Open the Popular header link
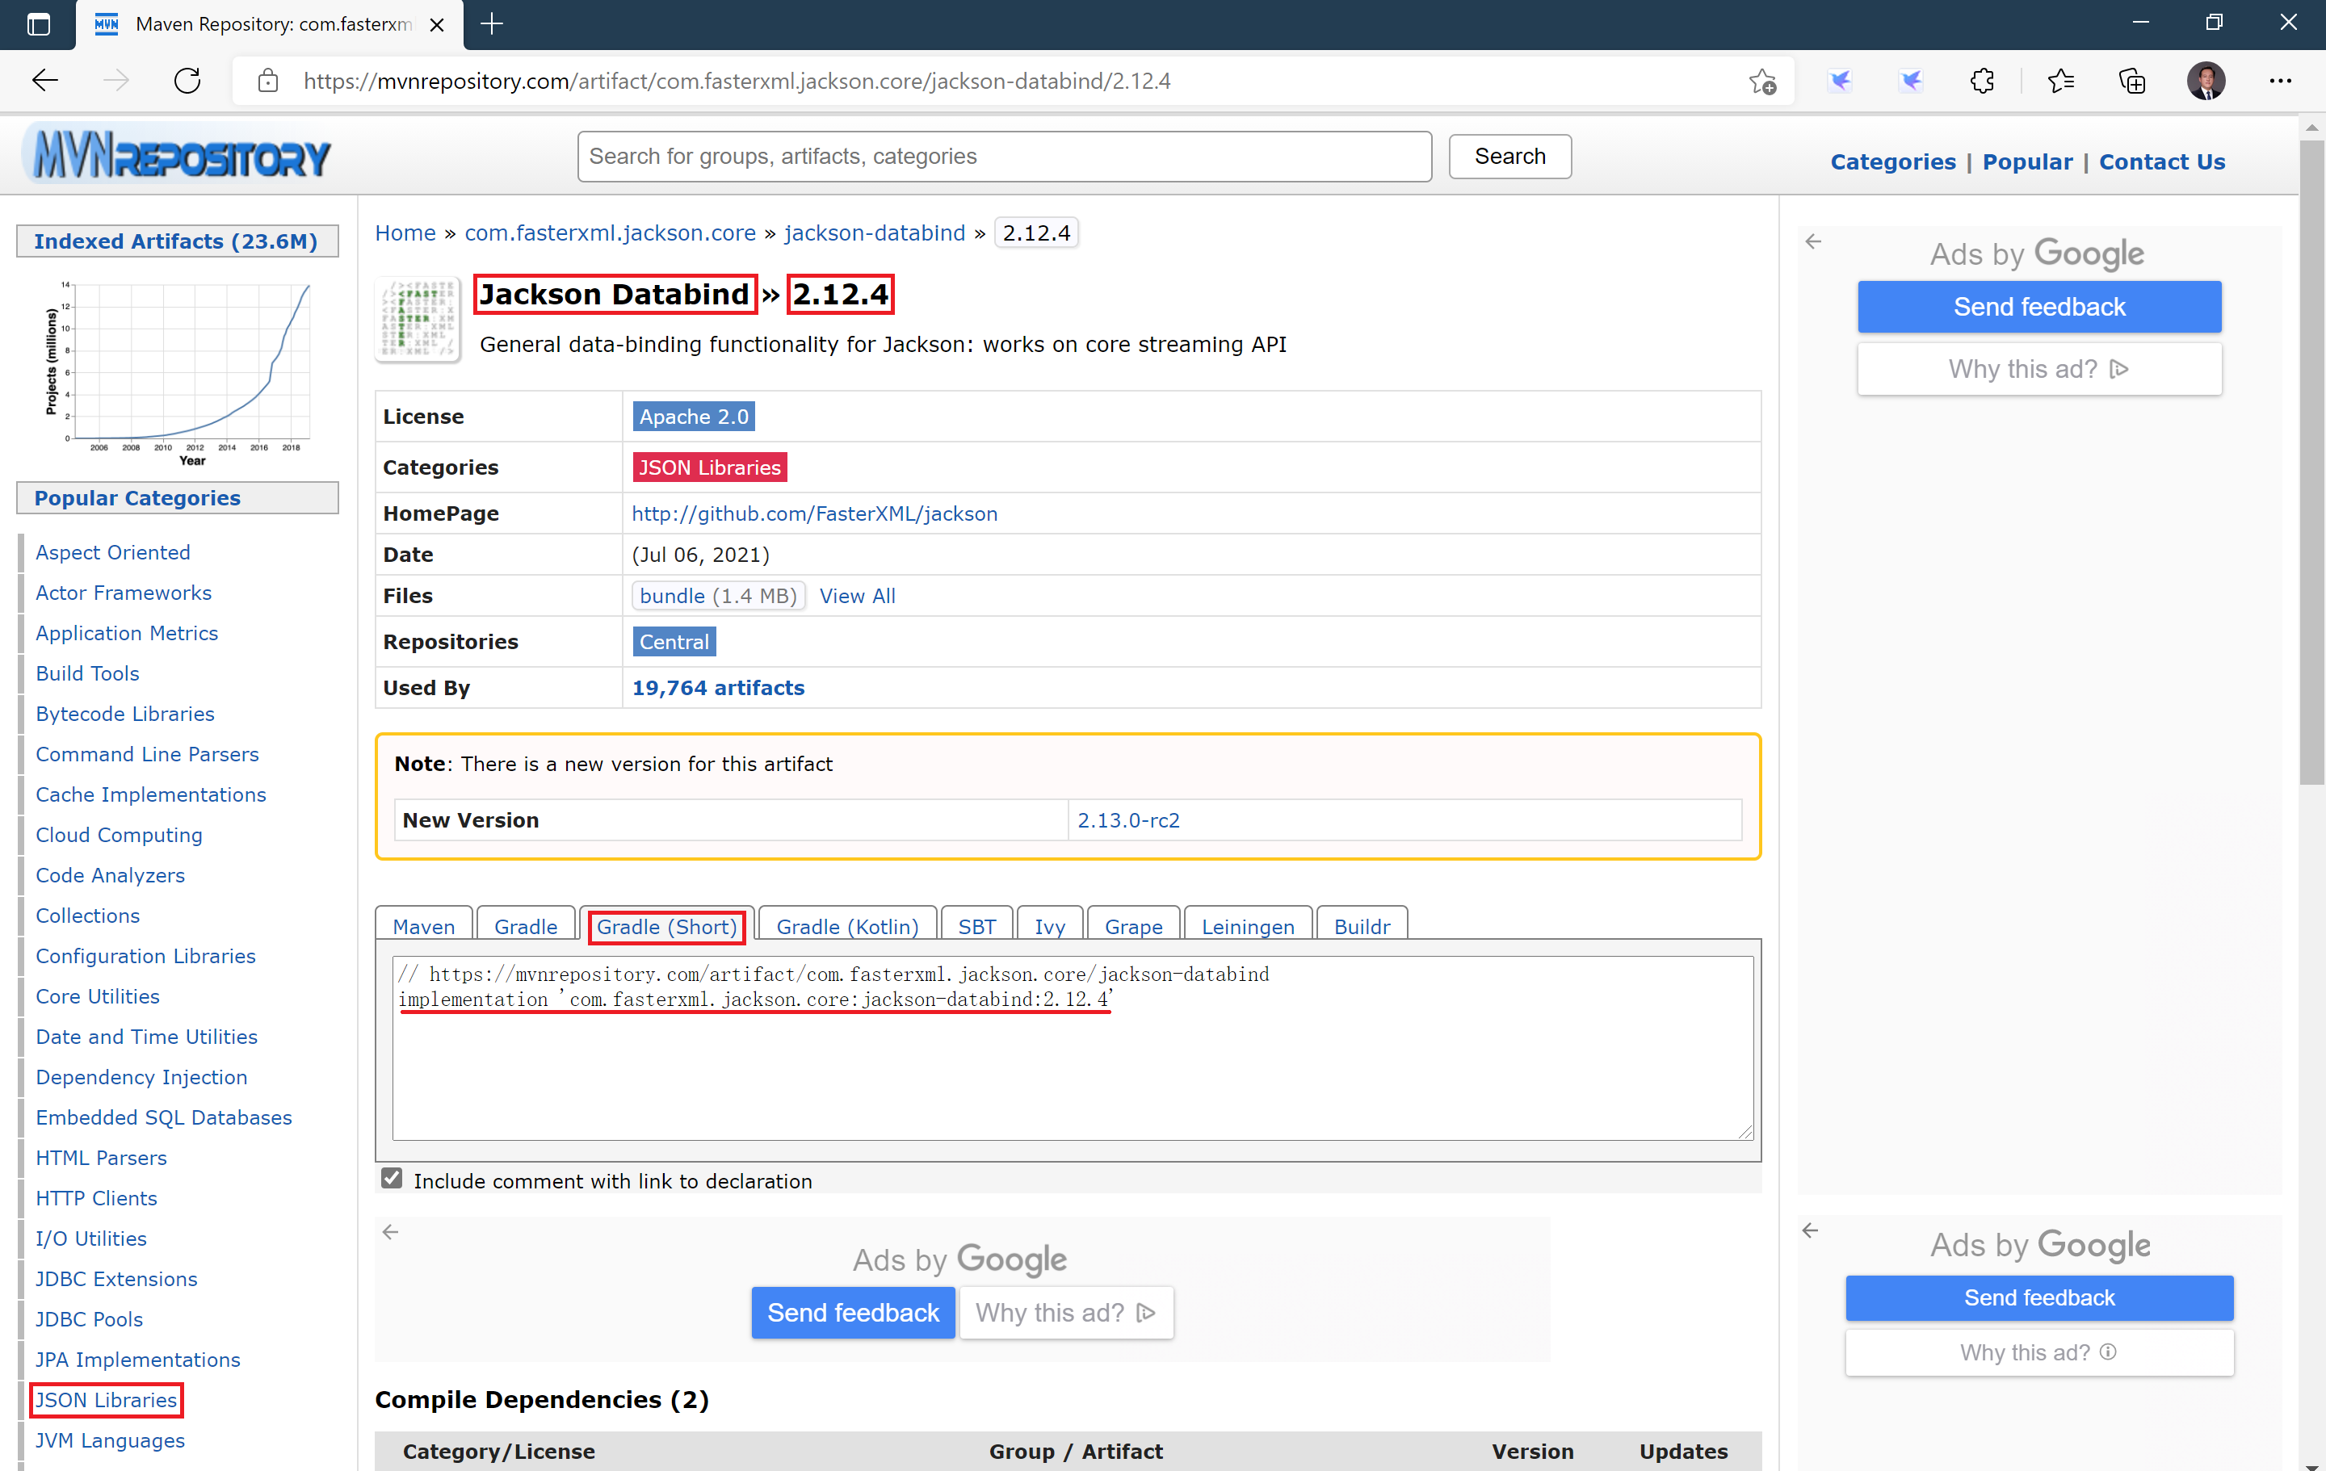 tap(2027, 161)
